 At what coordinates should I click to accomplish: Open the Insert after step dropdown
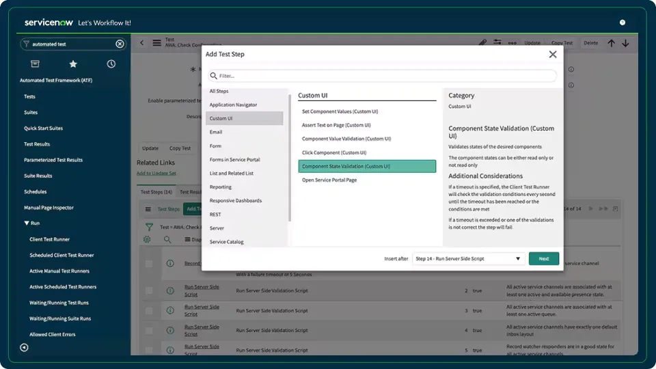coord(468,258)
